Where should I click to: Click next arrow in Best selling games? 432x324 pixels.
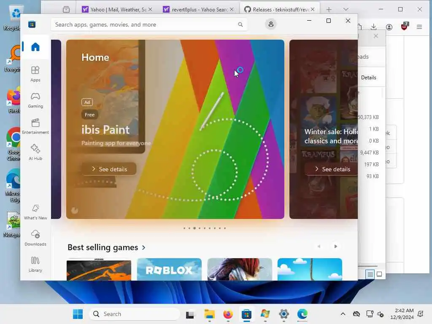point(335,246)
